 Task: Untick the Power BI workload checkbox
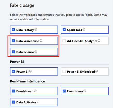point(13,71)
